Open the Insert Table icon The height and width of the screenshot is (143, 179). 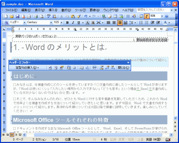115,16
